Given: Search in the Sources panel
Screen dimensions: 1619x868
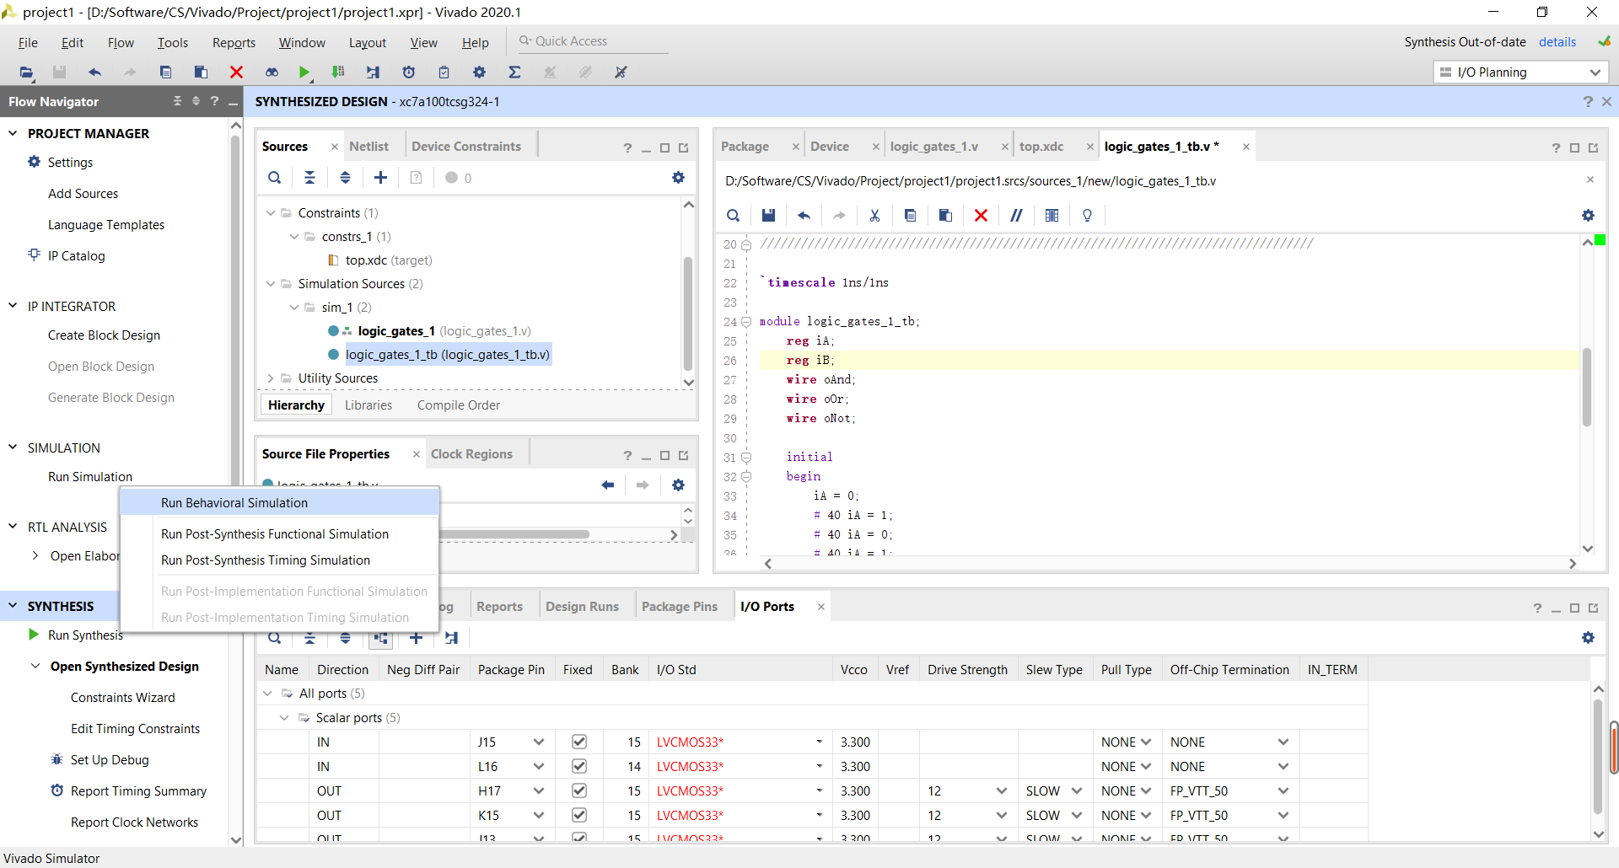Looking at the screenshot, I should 275,178.
